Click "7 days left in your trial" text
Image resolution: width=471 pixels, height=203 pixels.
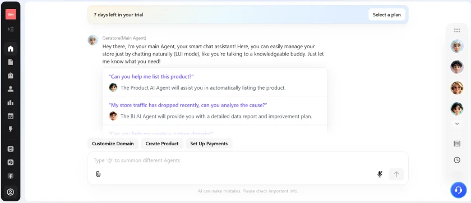[118, 15]
